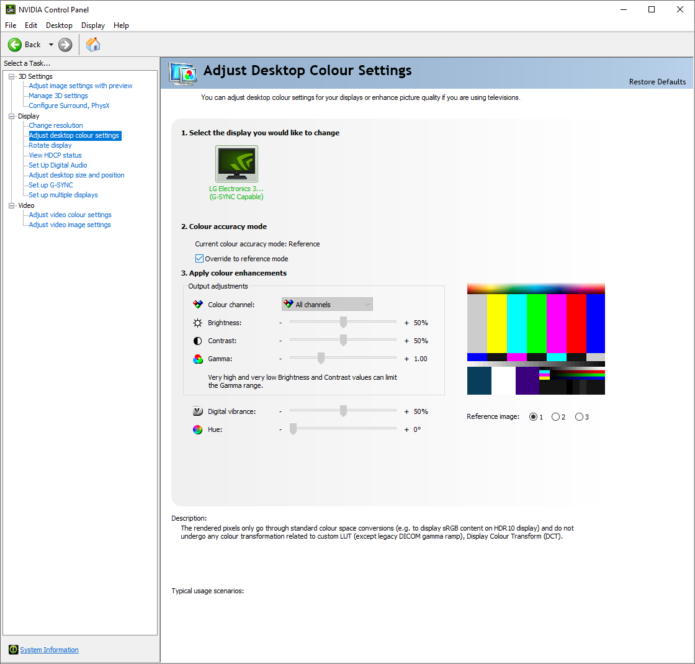The height and width of the screenshot is (664, 695).
Task: Open the Help menu
Action: point(121,25)
